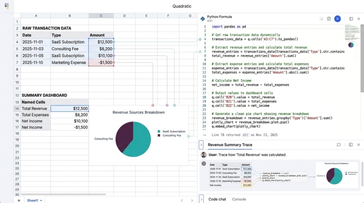Toggle the code editor panel layout icon

351,19
